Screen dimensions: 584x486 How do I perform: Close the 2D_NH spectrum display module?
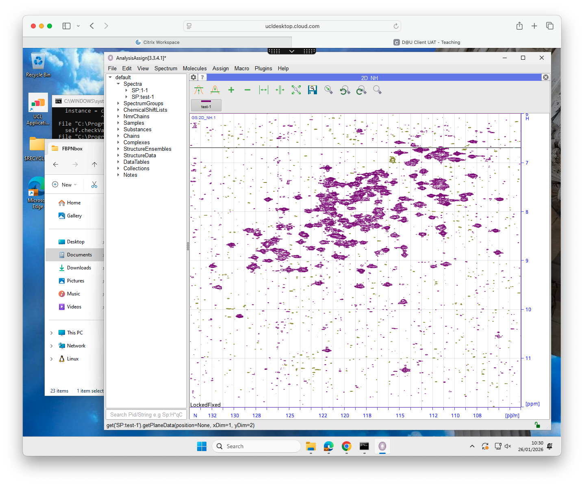point(546,77)
